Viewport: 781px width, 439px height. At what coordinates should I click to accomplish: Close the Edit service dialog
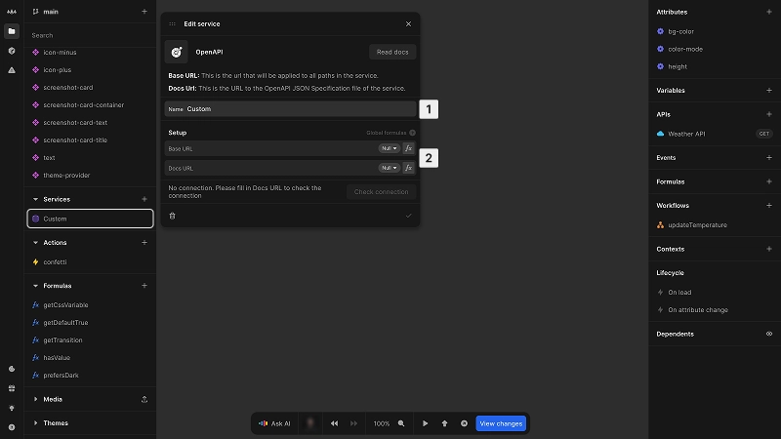[408, 23]
